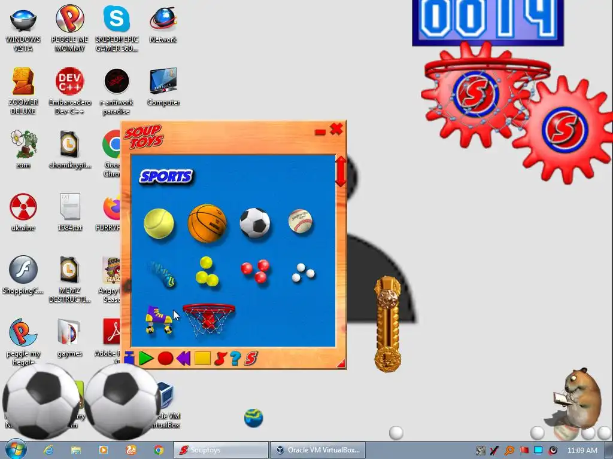Pick the three yellow balls toy
The width and height of the screenshot is (613, 459).
click(207, 271)
